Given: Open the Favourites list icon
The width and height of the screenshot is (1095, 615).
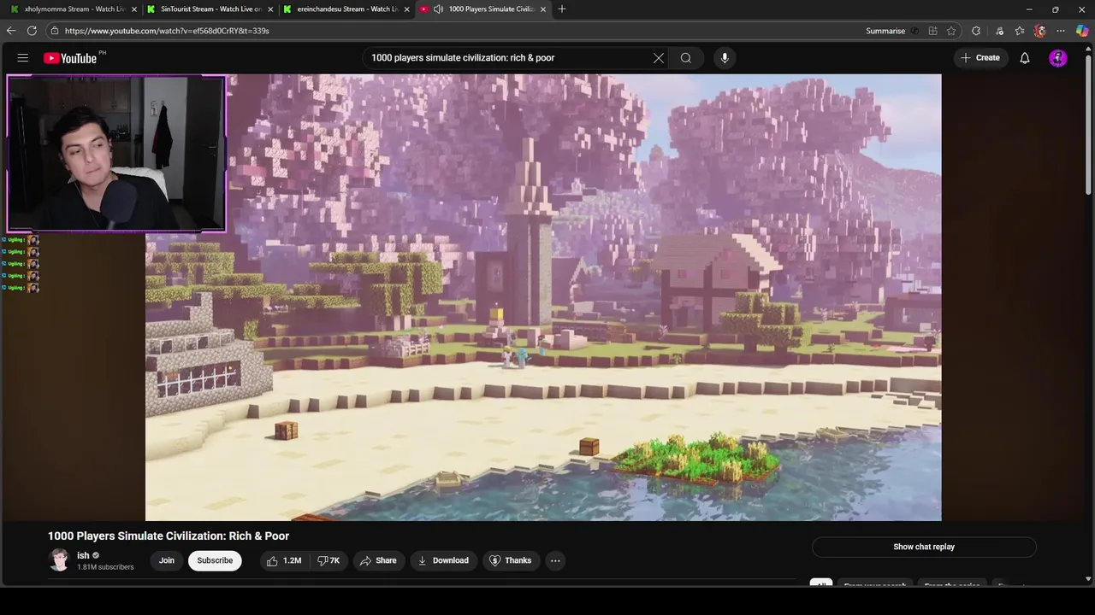Looking at the screenshot, I should pos(1019,31).
